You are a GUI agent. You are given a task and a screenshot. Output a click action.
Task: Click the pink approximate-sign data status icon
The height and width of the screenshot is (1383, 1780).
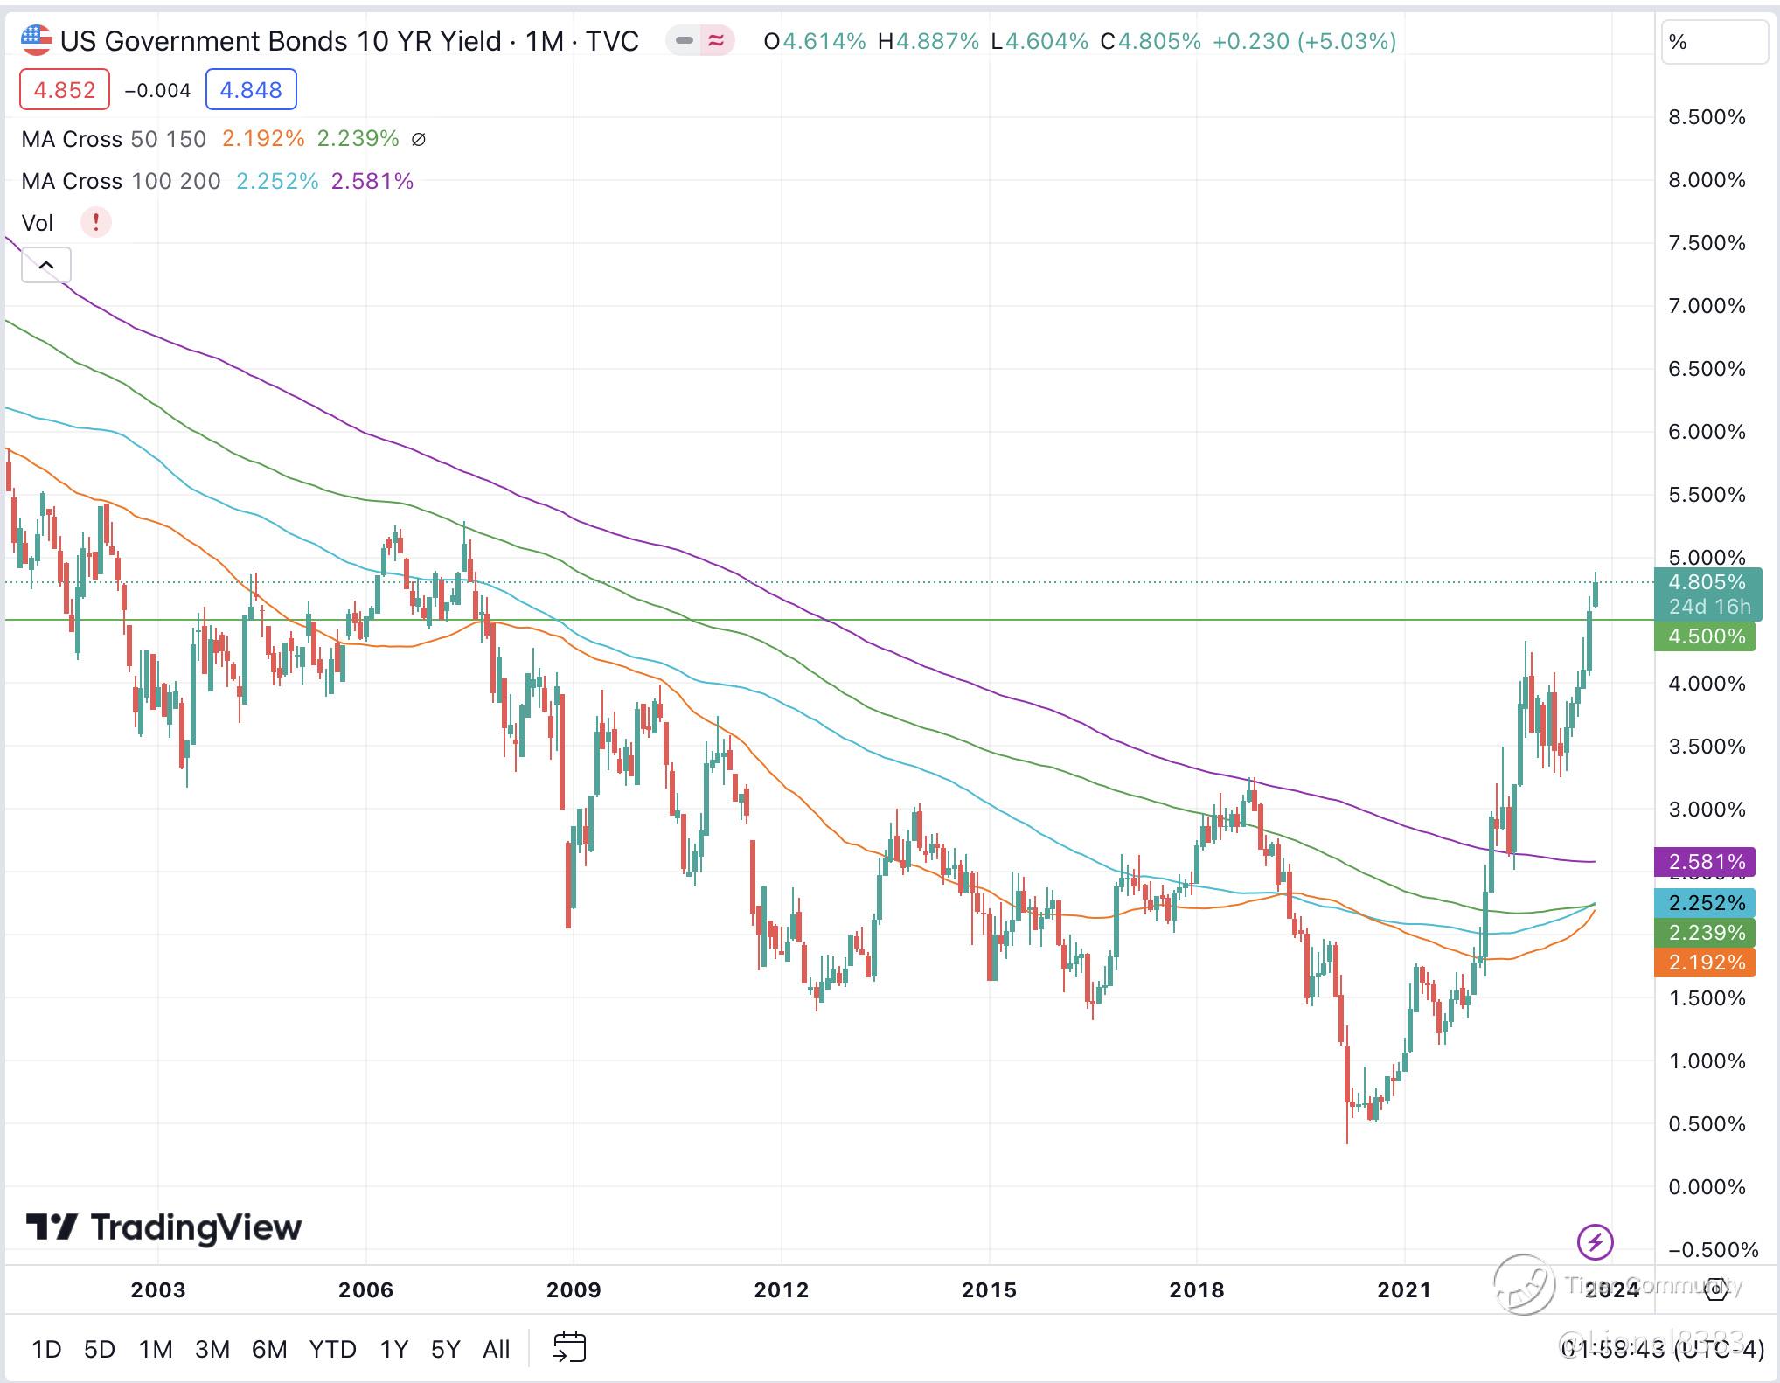[716, 40]
